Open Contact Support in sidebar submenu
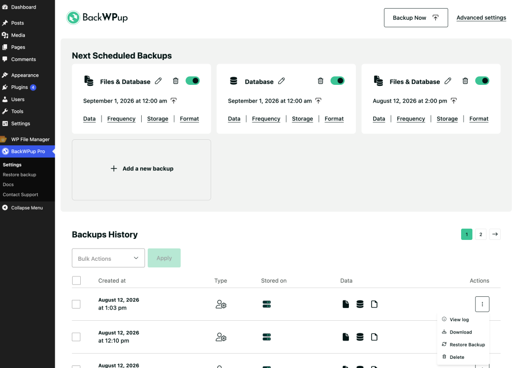 (20, 195)
